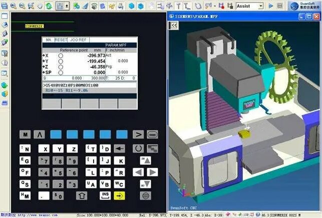
Task: Activate the pan hand tool
Action: [40, 5]
